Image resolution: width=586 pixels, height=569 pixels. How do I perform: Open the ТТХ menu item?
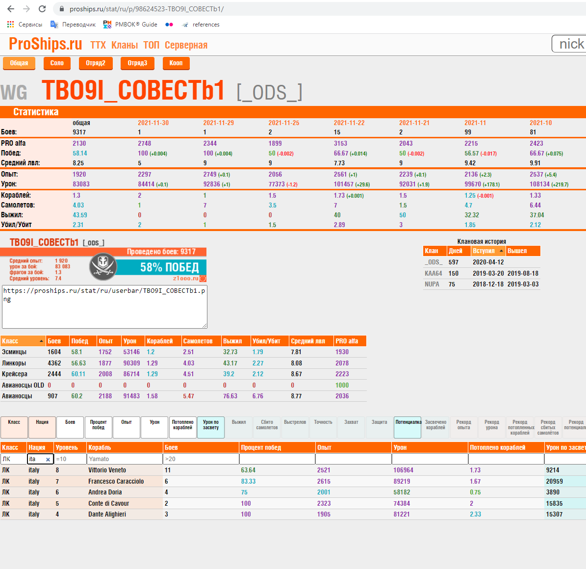point(98,45)
